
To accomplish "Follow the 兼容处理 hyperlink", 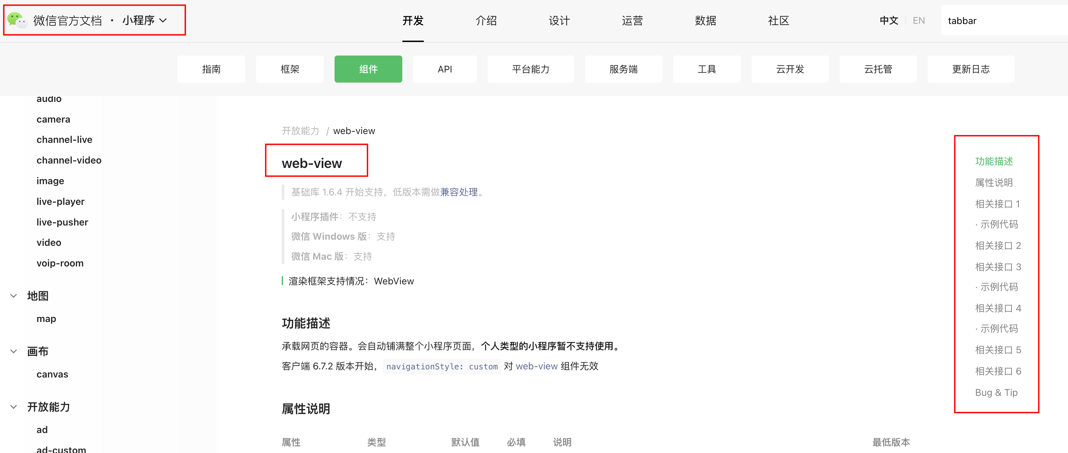I will [459, 192].
